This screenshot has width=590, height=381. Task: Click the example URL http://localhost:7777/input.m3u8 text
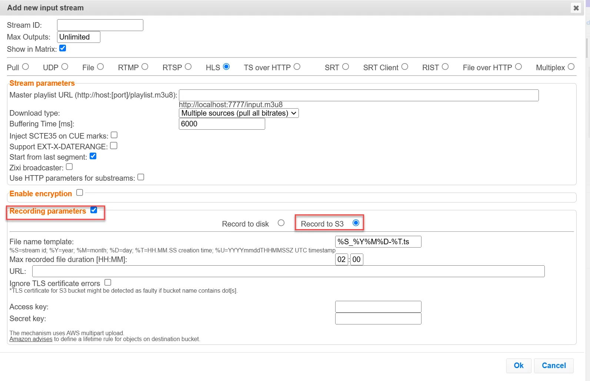click(231, 105)
